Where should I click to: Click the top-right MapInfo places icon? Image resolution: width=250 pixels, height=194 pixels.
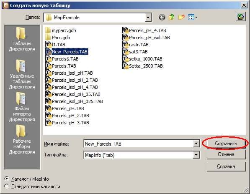click(241, 17)
